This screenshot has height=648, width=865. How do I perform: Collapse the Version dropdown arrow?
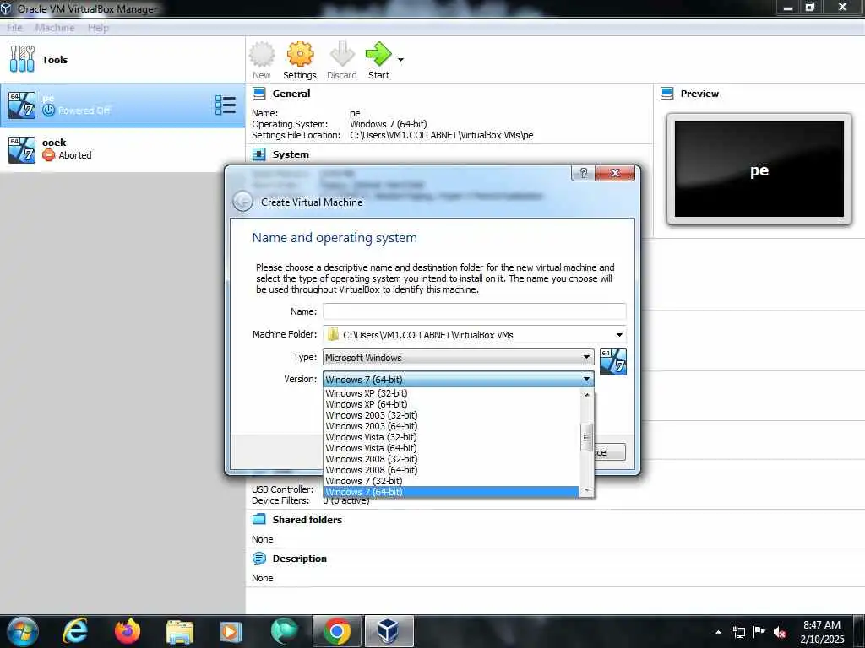pos(586,379)
